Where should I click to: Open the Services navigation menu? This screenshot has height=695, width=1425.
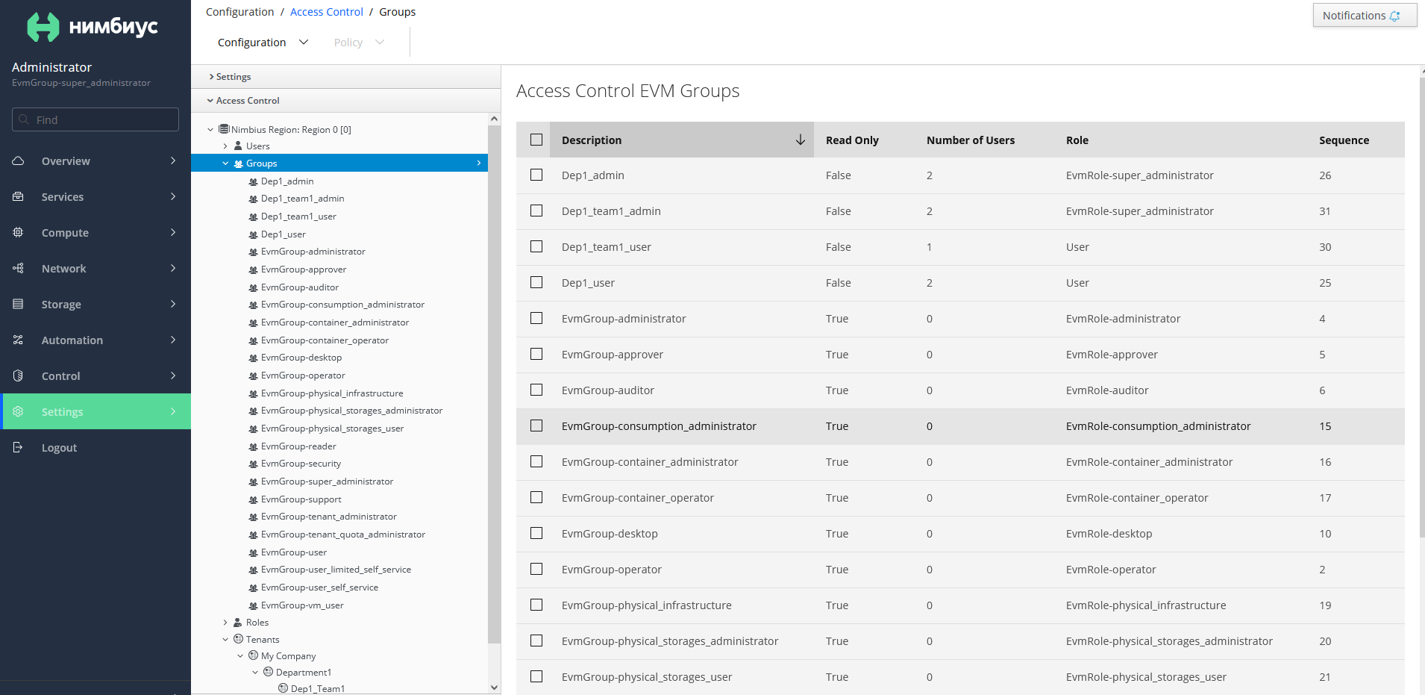(x=95, y=196)
